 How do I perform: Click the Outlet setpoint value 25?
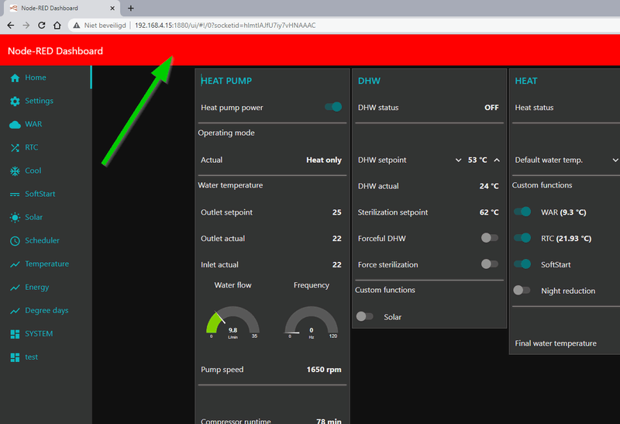pyautogui.click(x=337, y=212)
